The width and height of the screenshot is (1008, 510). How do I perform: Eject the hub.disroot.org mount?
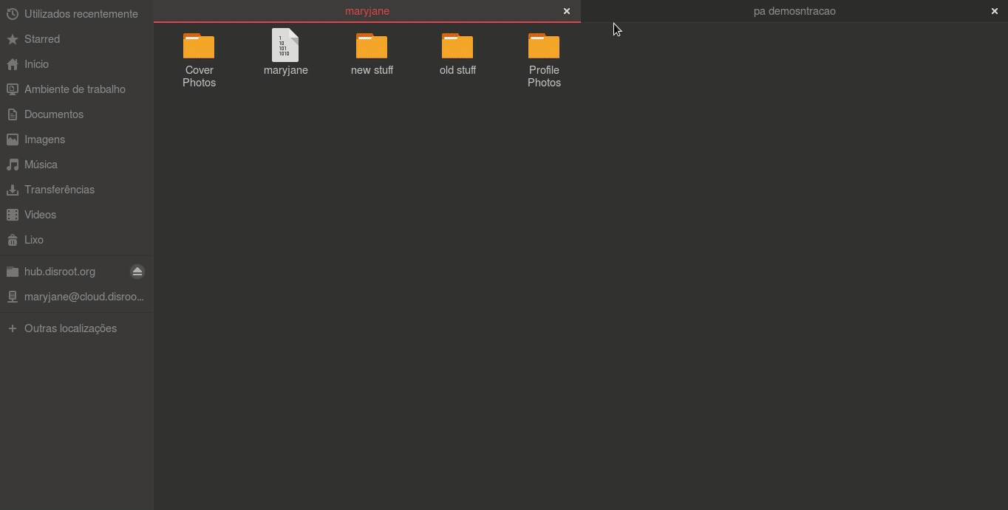(137, 272)
